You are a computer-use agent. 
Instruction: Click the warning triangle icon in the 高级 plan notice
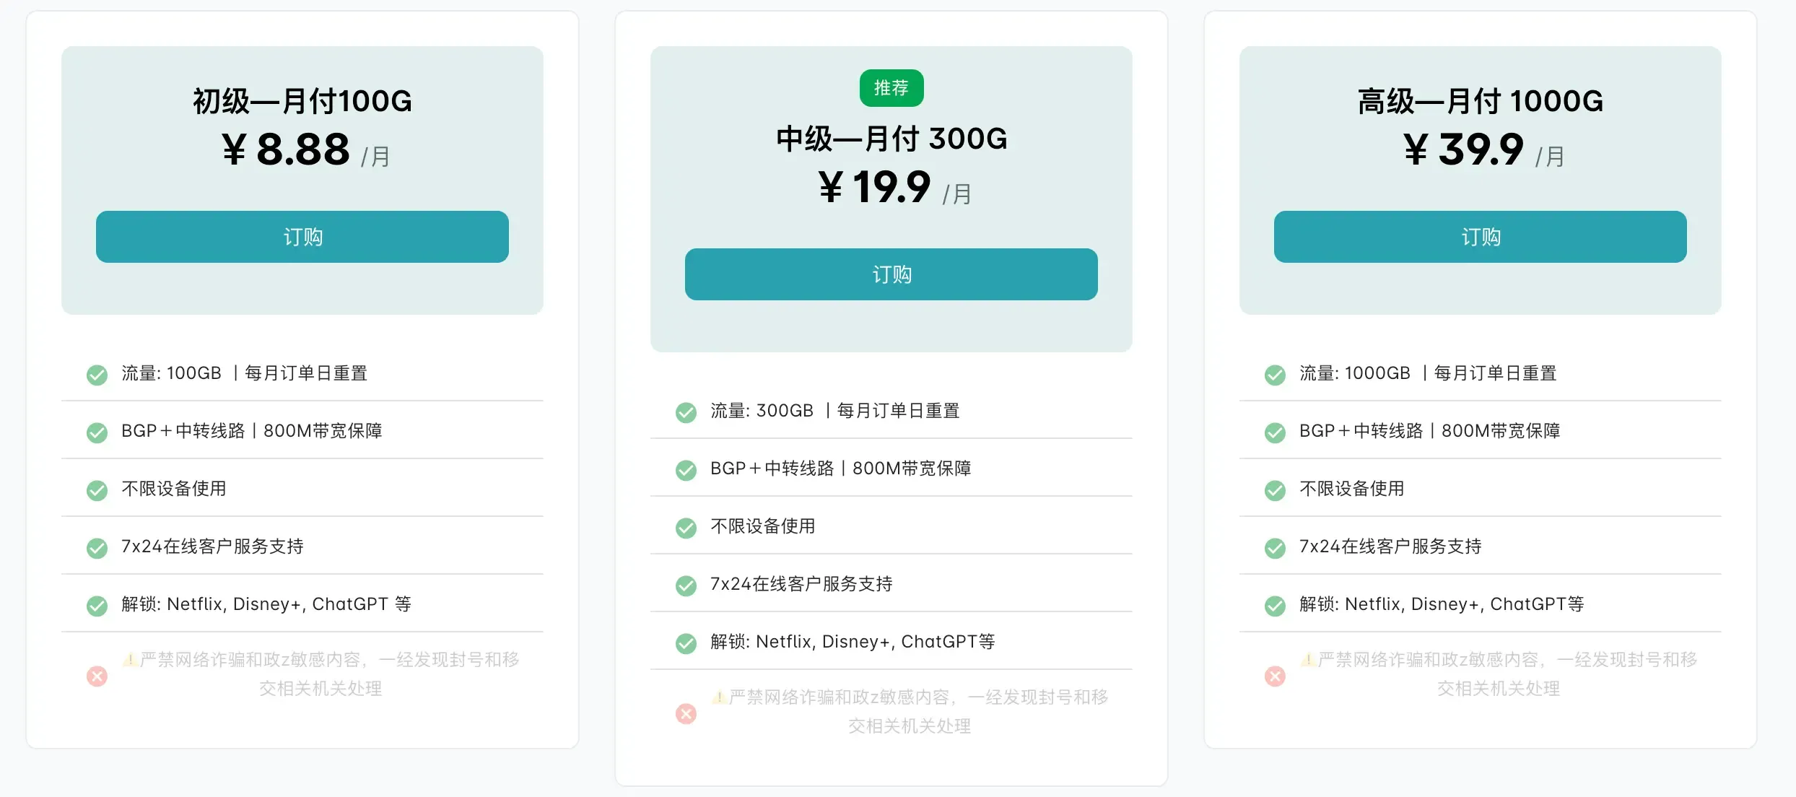[x=1309, y=659]
